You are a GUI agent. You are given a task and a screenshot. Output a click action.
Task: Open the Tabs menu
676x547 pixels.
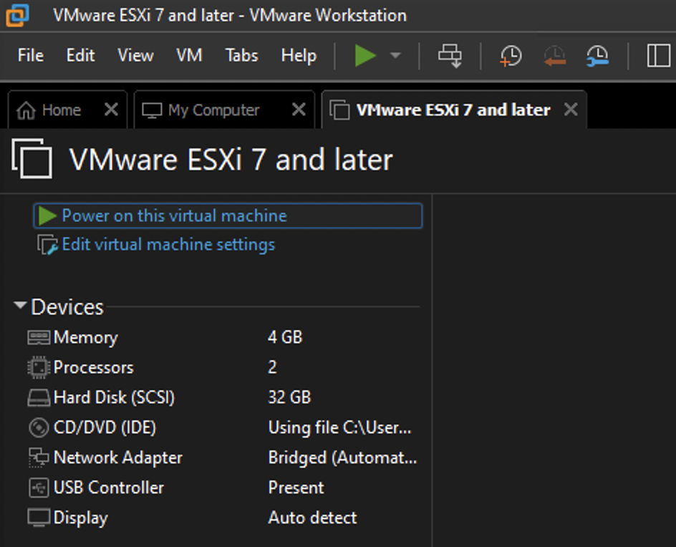tap(241, 56)
